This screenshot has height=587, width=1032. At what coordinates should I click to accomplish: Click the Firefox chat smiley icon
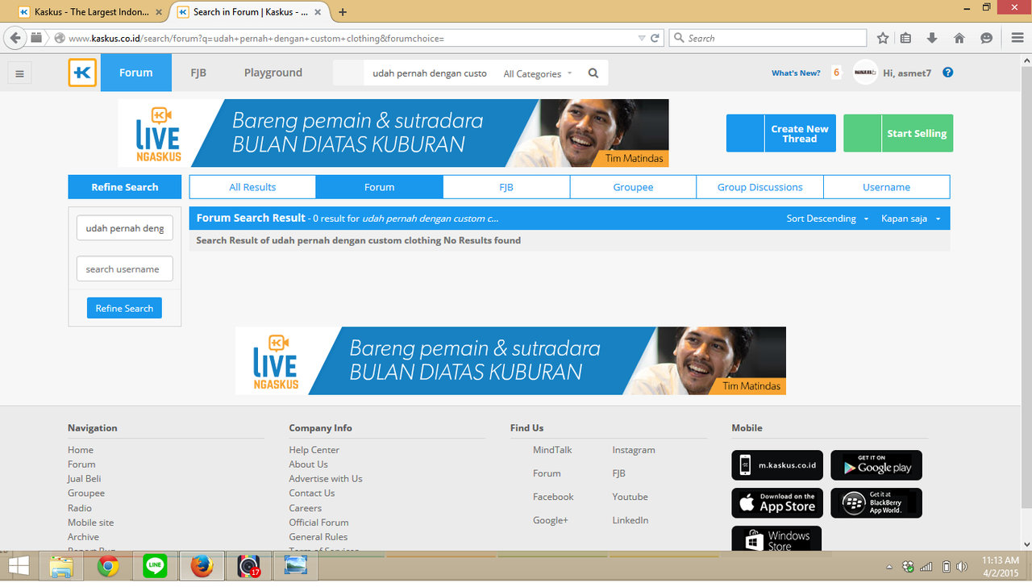986,38
